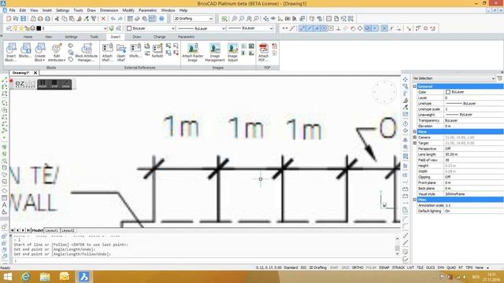Click the blue Help question mark icon
The height and width of the screenshot is (283, 504).
161,19
